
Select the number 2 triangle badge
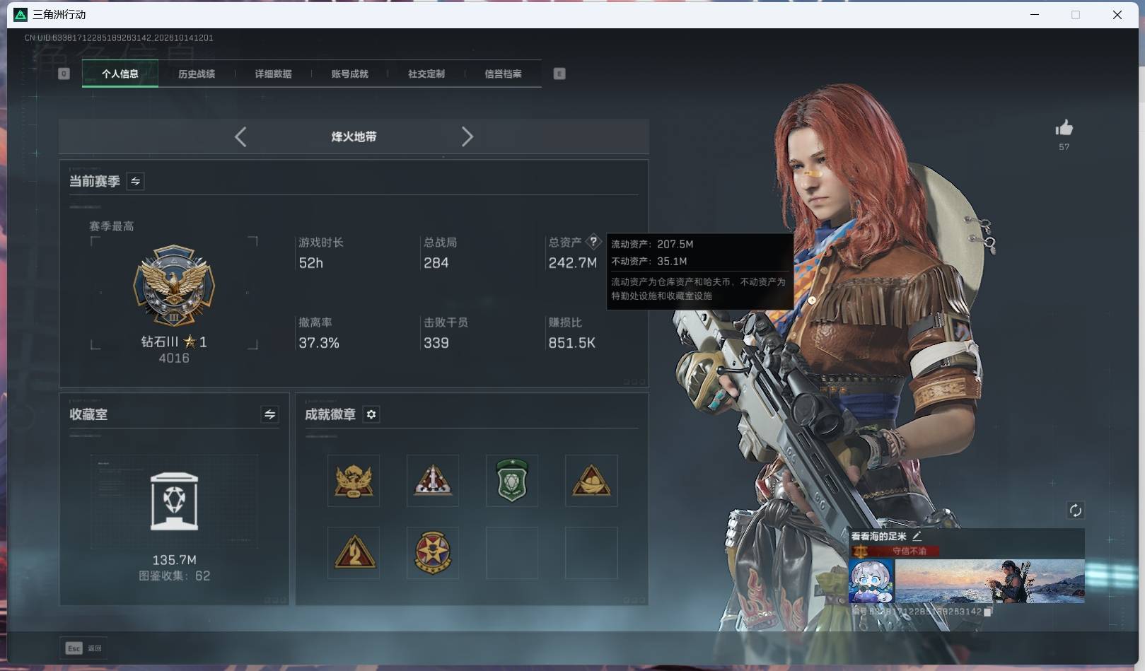(x=354, y=553)
